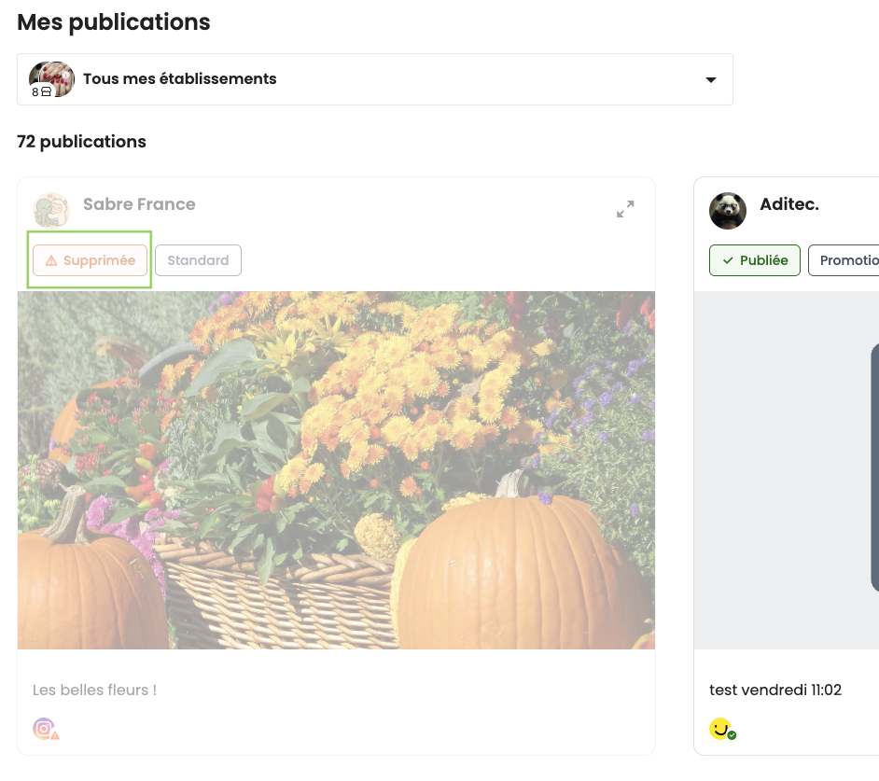Click the "Les belles fleurs !" caption
This screenshot has width=879, height=781.
(x=94, y=690)
